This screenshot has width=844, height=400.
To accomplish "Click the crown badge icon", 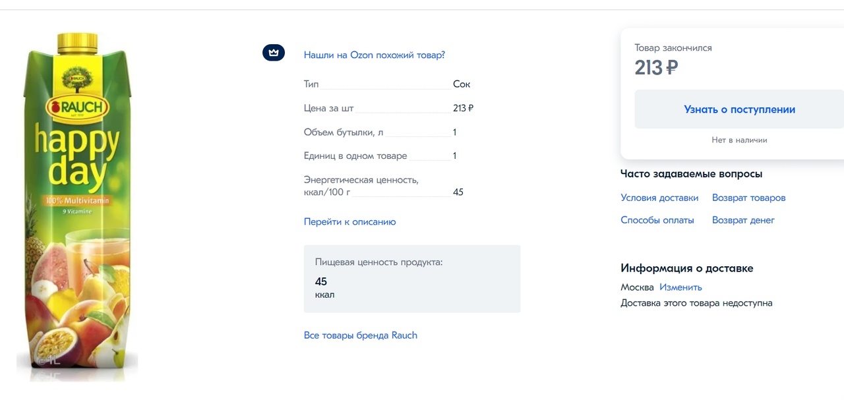I will 274,53.
